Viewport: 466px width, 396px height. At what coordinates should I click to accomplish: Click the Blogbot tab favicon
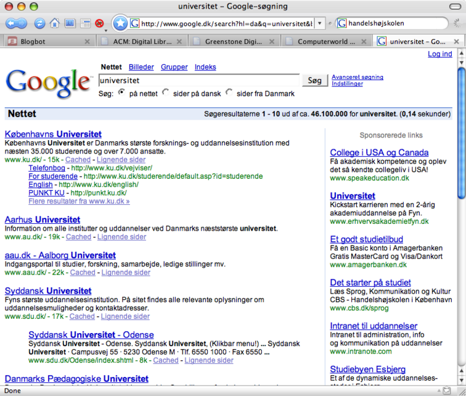[12, 41]
